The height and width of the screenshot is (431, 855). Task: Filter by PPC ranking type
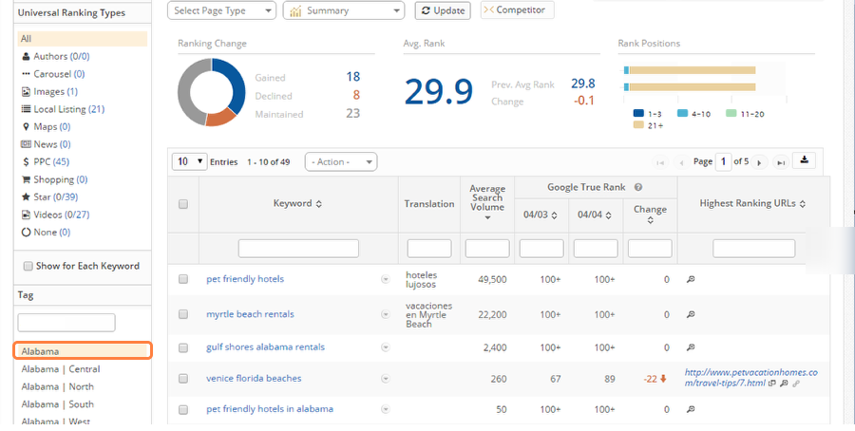click(46, 161)
